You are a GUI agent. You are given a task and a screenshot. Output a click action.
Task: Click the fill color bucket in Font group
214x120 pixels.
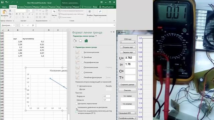point(23,17)
